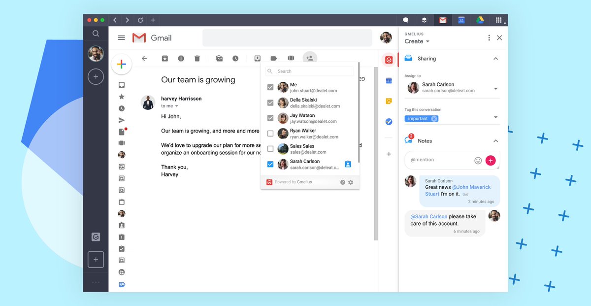Open the Gmelius Create dropdown
Viewport: 591px width, 306px height.
[417, 41]
